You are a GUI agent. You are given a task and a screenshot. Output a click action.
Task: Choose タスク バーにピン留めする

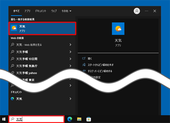[100, 71]
